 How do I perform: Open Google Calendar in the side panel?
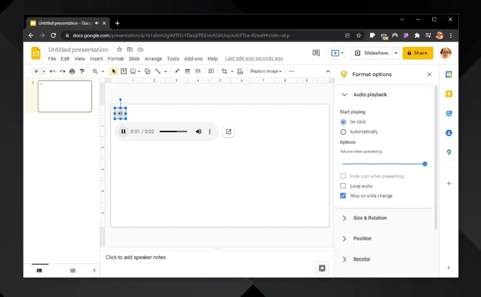click(449, 75)
